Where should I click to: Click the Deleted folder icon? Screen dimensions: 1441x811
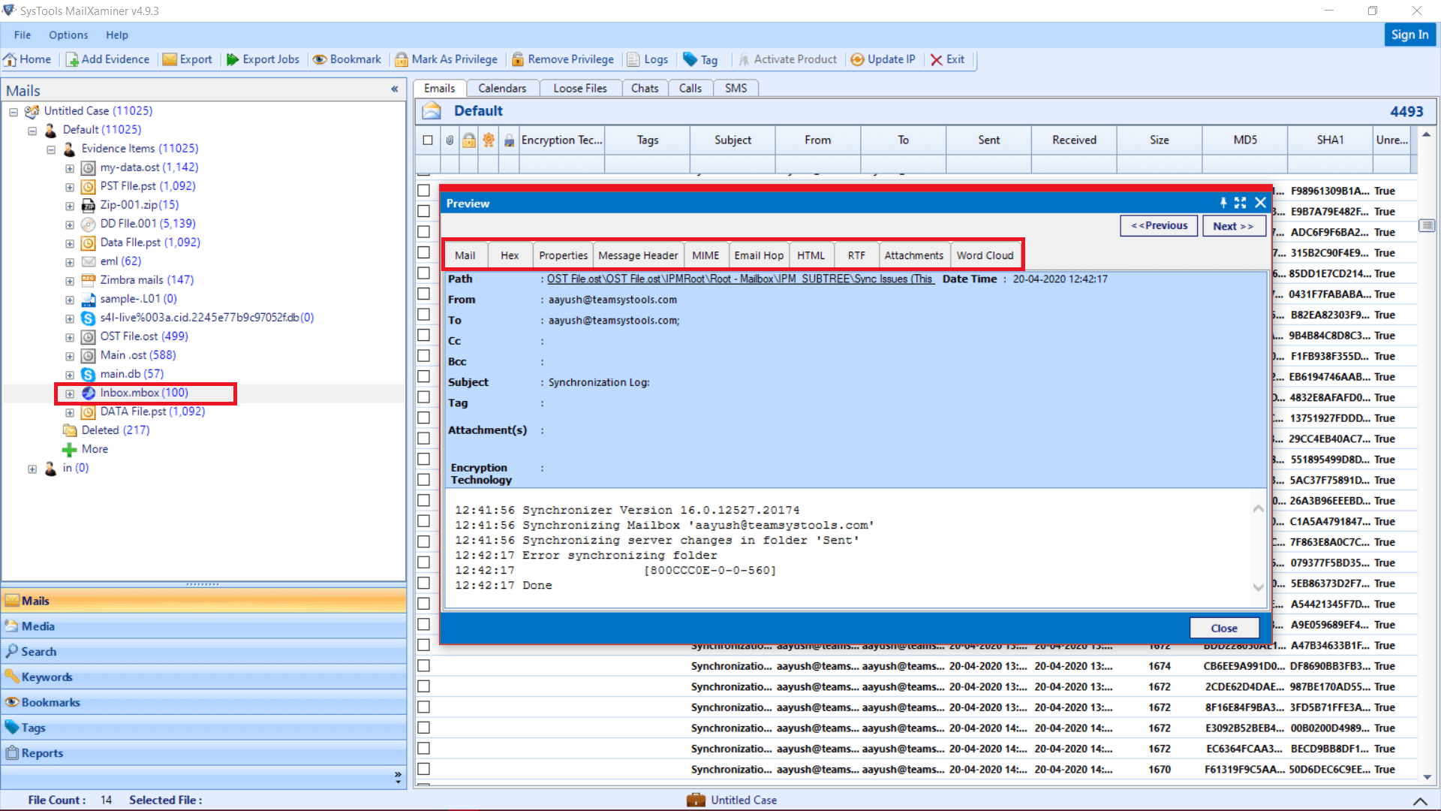point(70,430)
